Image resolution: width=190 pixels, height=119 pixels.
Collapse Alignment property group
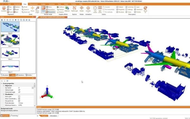point(3,86)
